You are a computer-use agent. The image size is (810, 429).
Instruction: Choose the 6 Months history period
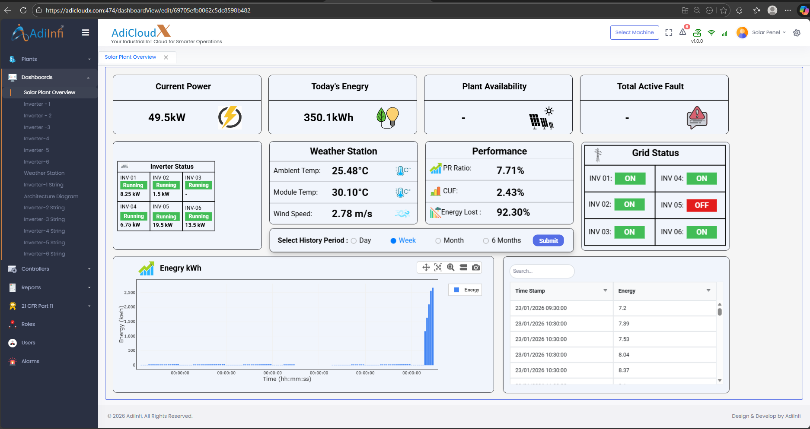(486, 241)
